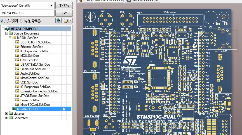Image resolution: width=242 pixels, height=135 pixels.
Task: Click the open-document status icon on MB784.PCBDOC row
Action: click(x=64, y=109)
